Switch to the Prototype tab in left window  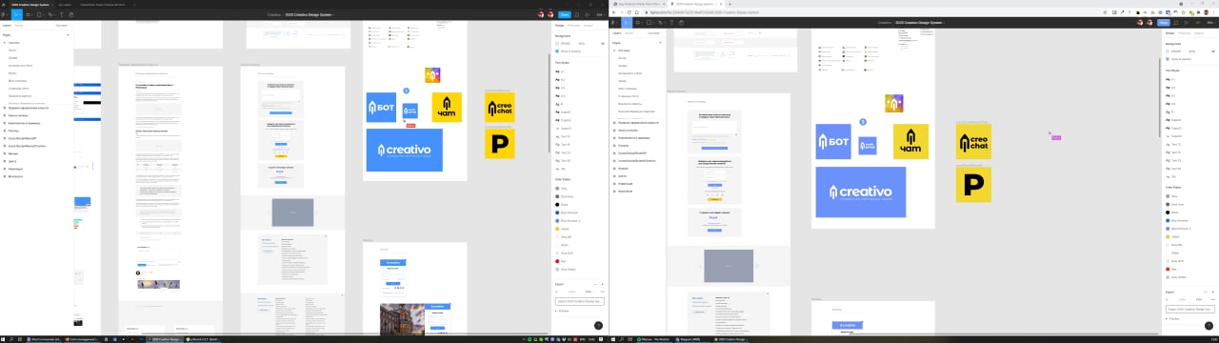pos(574,26)
